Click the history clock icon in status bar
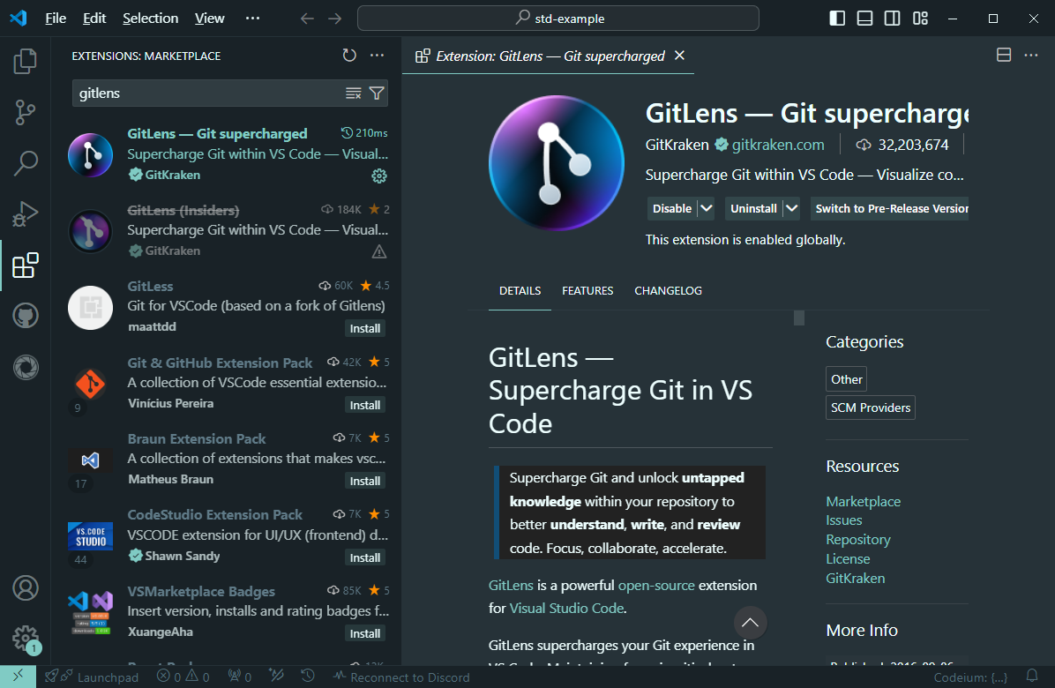The image size is (1055, 688). (308, 676)
